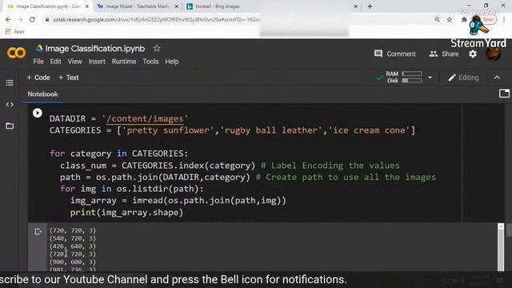The image size is (512, 288).
Task: Click output line (426, 640, 3)
Action: click(73, 246)
